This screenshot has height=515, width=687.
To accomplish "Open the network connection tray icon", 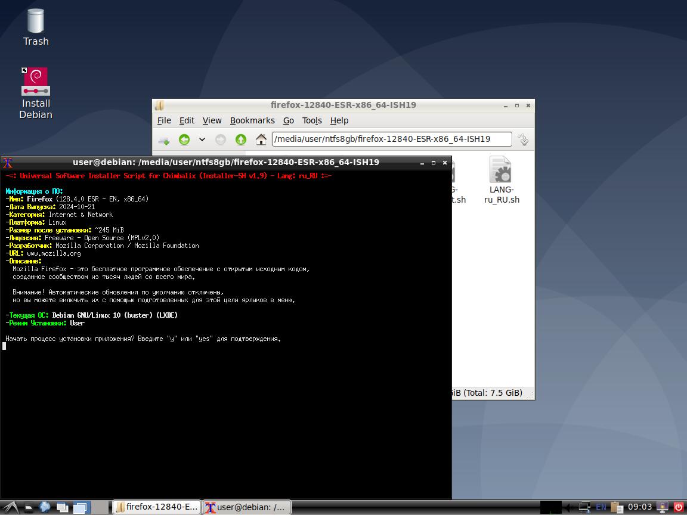I will (584, 508).
